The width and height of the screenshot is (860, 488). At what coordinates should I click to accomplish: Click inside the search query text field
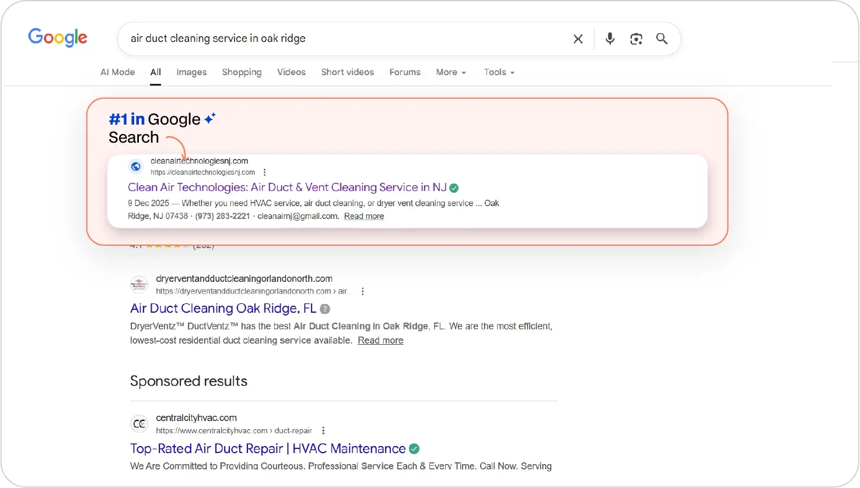tap(344, 38)
